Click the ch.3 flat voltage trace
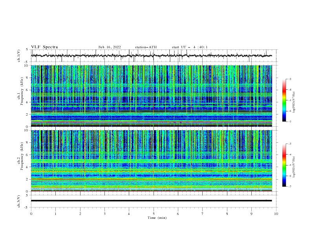 pyautogui.click(x=151, y=201)
